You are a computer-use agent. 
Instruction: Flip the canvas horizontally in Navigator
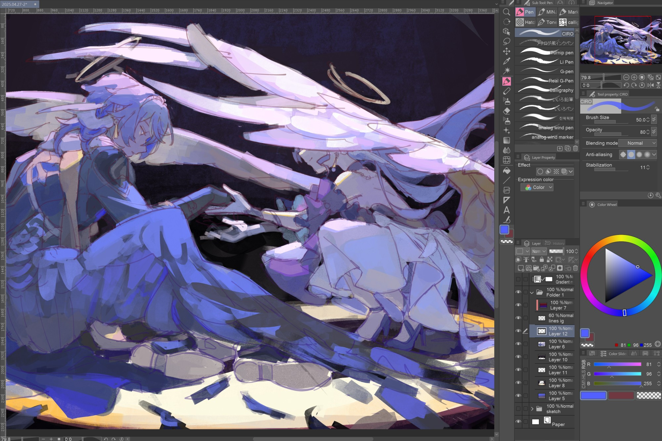[650, 85]
